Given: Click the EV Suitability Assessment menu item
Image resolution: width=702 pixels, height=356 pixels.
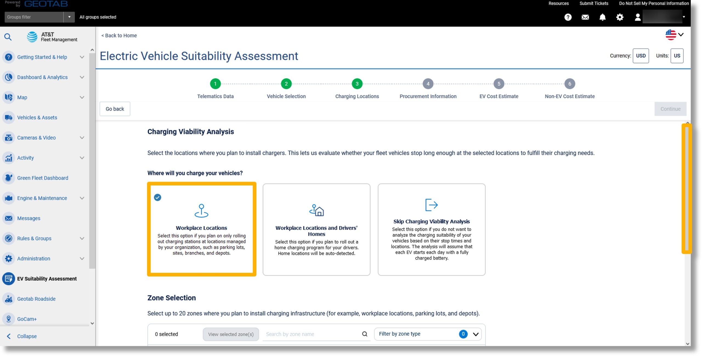Looking at the screenshot, I should (x=47, y=278).
